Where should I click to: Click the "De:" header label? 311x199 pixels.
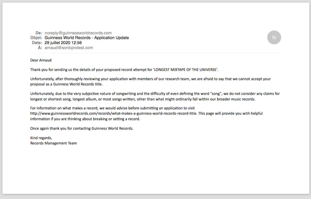click(x=39, y=33)
